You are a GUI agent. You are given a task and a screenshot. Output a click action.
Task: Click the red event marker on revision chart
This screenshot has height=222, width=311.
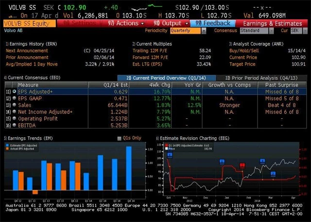coord(242,165)
